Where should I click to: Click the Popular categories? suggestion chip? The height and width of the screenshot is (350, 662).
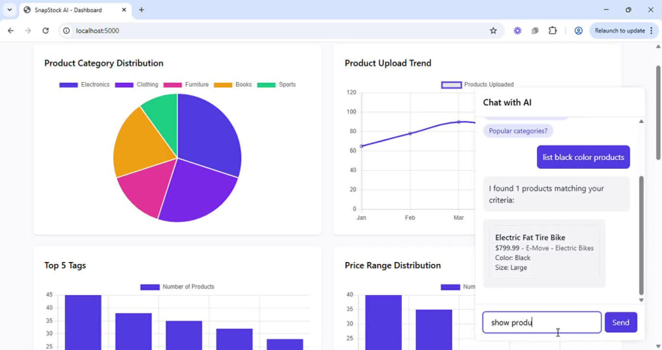(x=518, y=131)
